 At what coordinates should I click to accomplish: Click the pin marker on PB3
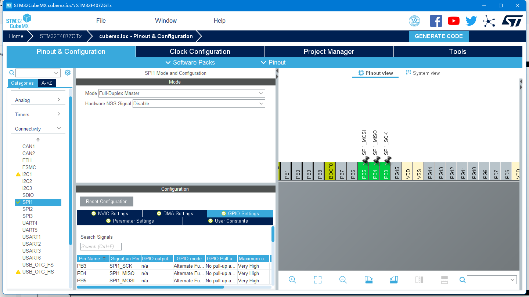(387, 160)
